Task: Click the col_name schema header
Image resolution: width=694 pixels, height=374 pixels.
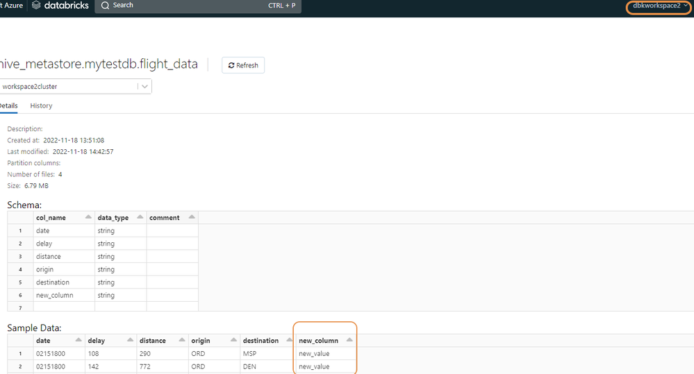Action: [x=51, y=217]
